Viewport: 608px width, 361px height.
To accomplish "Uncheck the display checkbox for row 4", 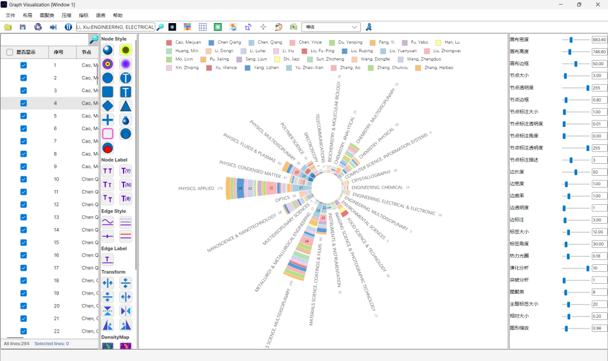I will point(23,103).
